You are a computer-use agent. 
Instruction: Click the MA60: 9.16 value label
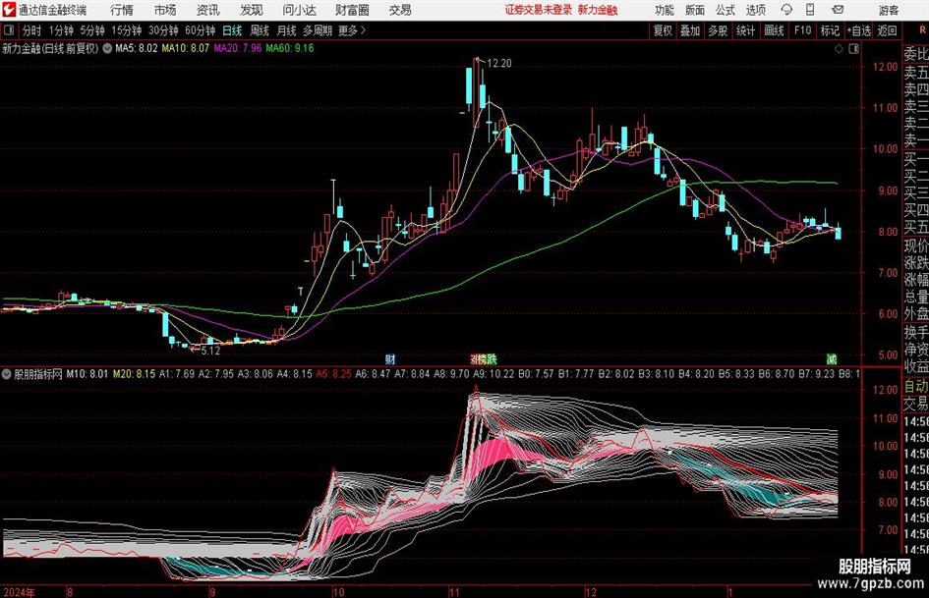(x=290, y=48)
